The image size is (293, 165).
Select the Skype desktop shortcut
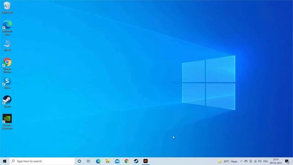pyautogui.click(x=7, y=83)
